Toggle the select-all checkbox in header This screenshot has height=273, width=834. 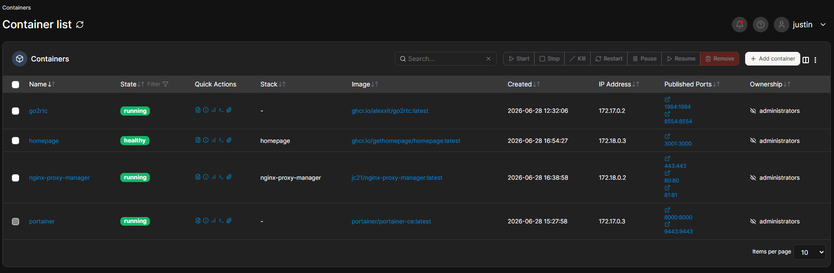tap(15, 85)
